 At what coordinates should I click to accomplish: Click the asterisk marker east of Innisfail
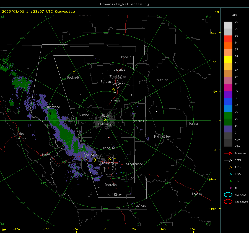point(131,95)
